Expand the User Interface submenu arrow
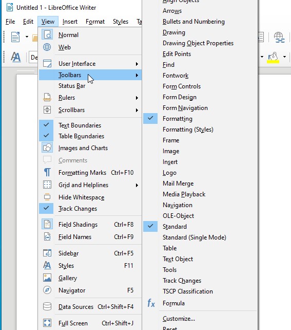 click(137, 64)
